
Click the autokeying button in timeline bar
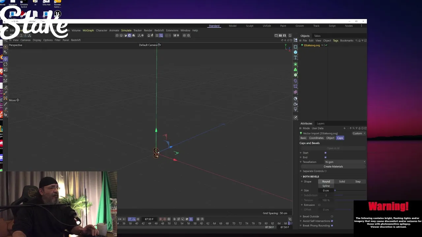pos(165,219)
